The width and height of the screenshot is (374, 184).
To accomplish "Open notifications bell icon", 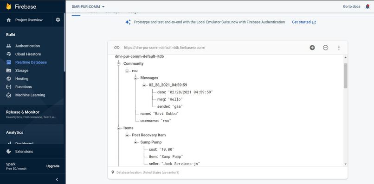I will (x=368, y=6).
